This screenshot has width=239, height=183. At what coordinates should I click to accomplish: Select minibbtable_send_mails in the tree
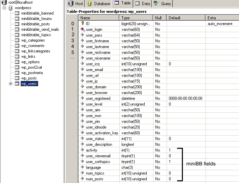[40, 29]
